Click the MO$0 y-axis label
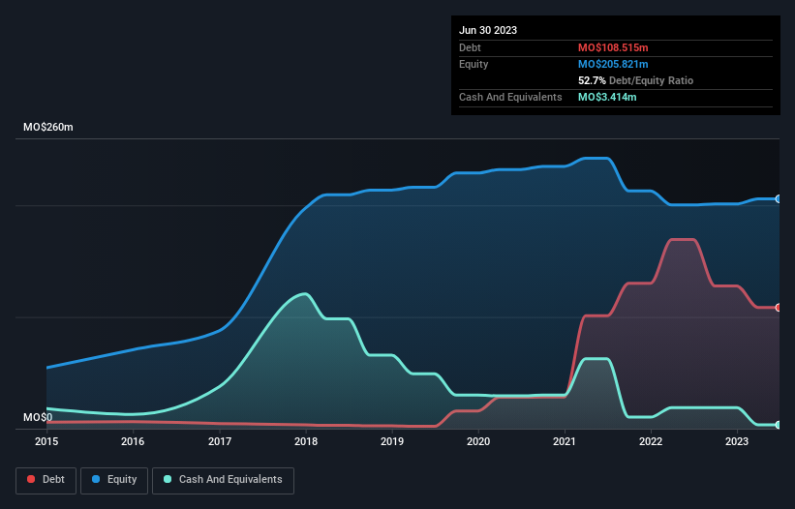This screenshot has height=509, width=795. click(x=38, y=417)
